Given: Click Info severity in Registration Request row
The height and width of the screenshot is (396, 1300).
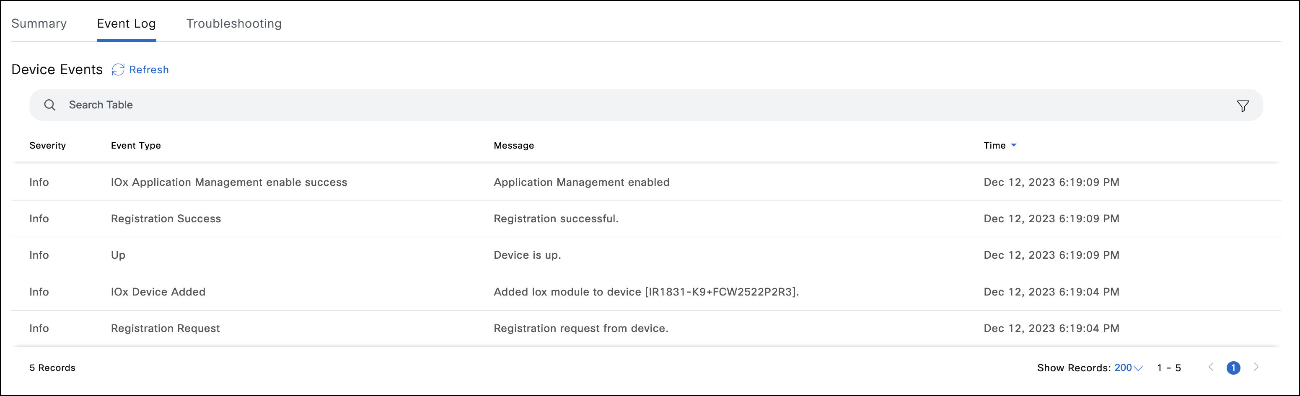Looking at the screenshot, I should point(39,329).
